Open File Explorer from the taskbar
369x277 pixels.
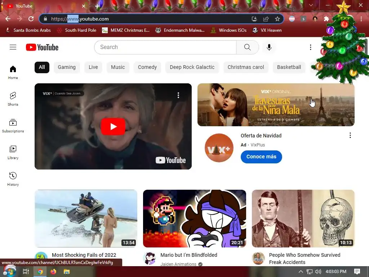[x=67, y=272]
